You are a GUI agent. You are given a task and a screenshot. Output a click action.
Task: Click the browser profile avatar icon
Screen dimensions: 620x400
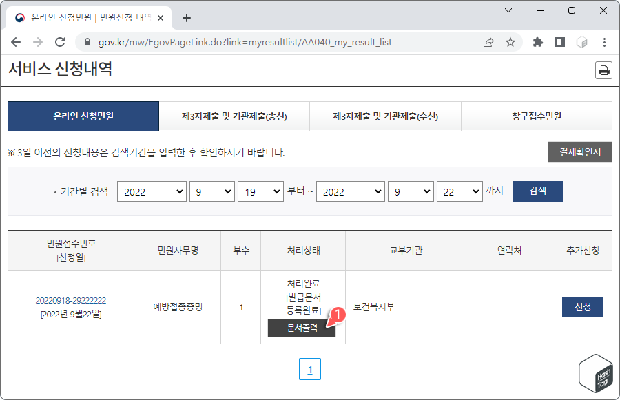tap(581, 41)
